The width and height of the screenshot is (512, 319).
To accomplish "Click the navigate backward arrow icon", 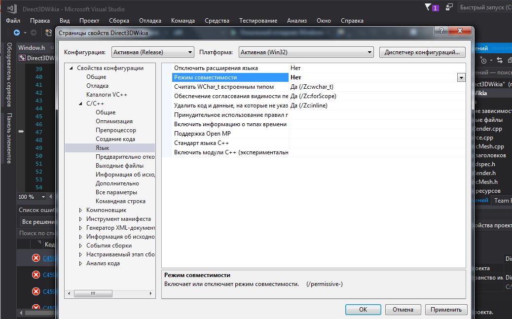I will click(17, 33).
